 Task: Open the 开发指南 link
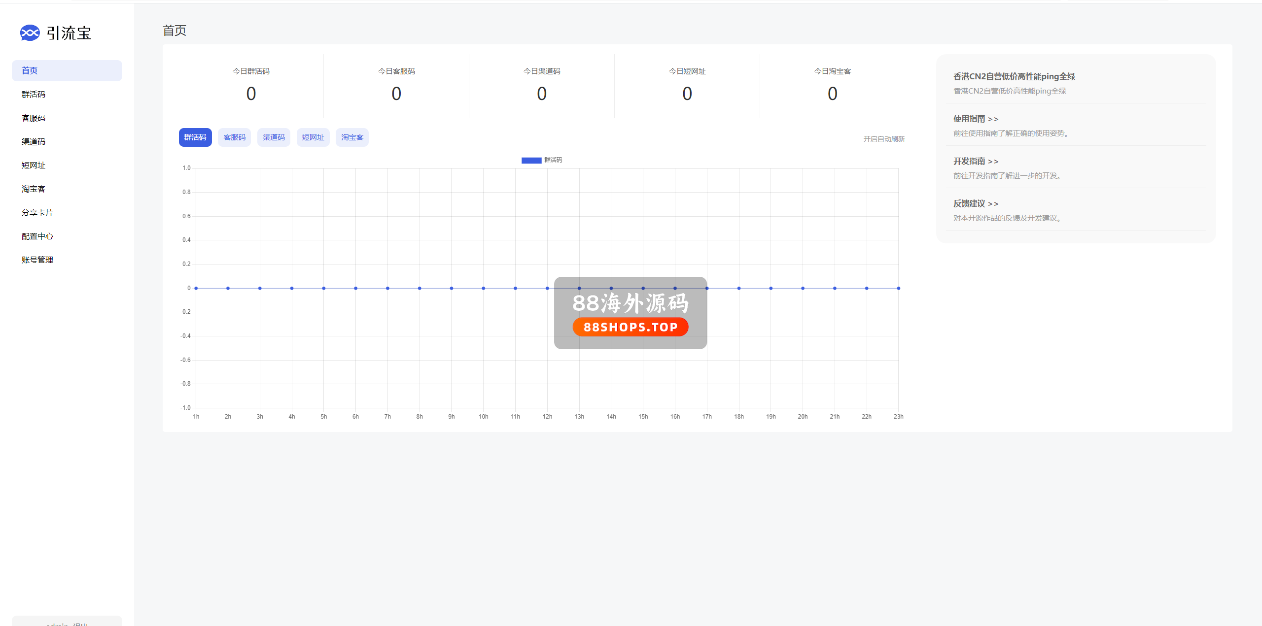point(976,161)
